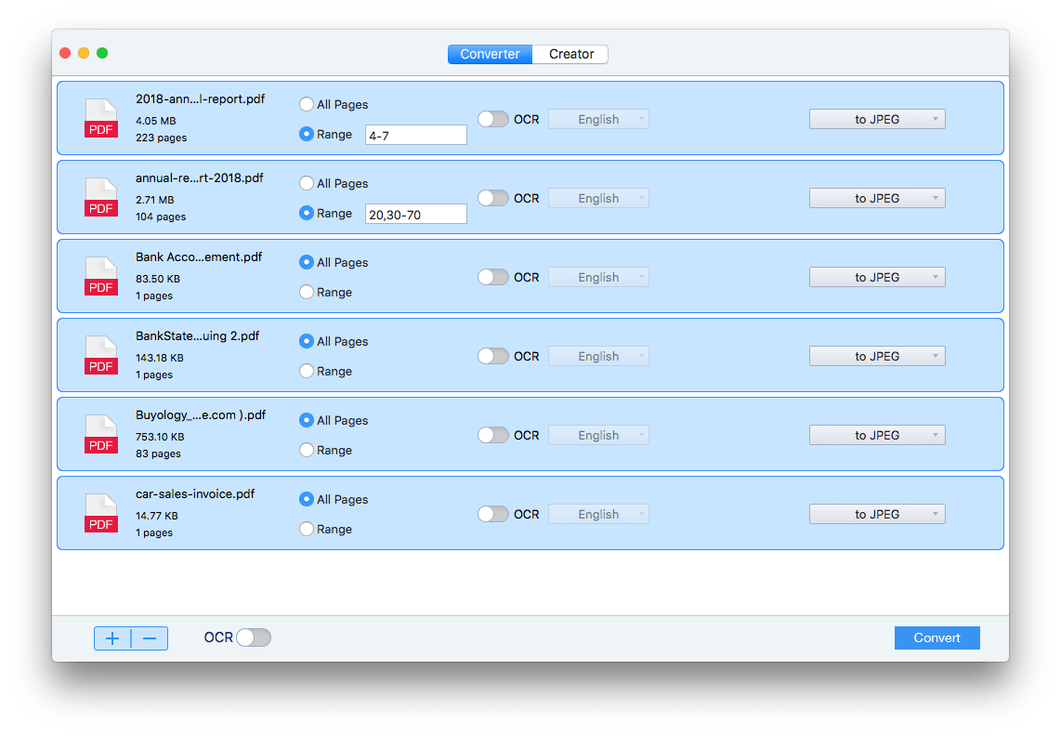Switch to the Creator tab

click(570, 54)
